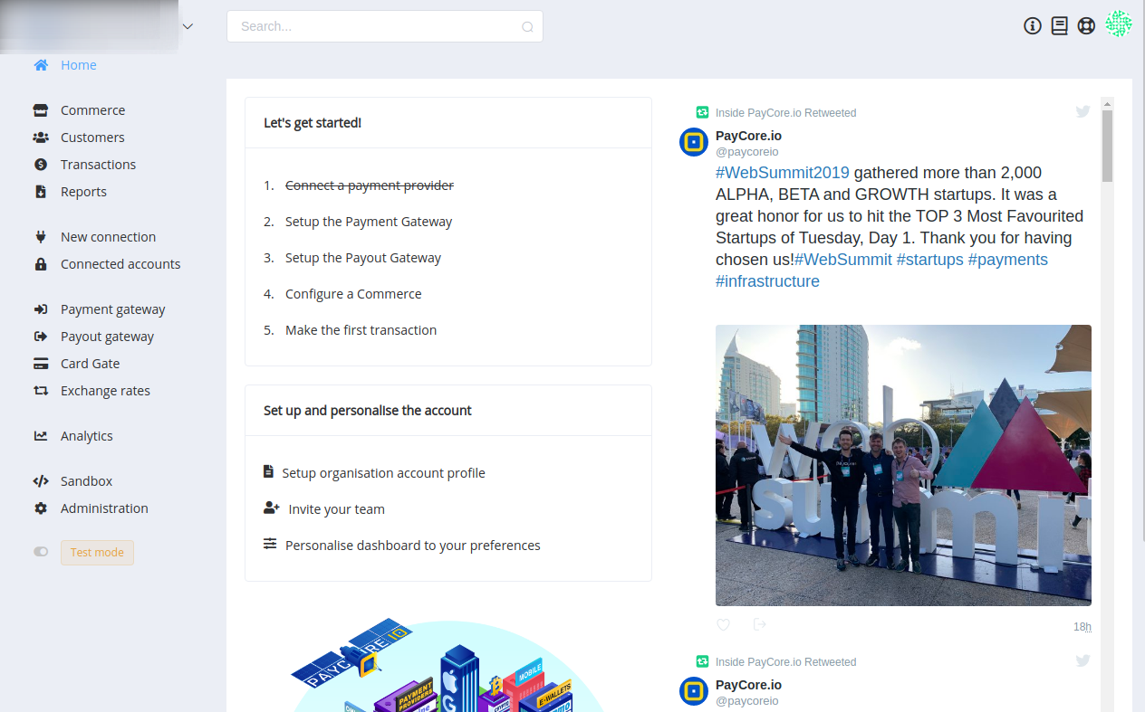Open Commerce section

(x=93, y=110)
